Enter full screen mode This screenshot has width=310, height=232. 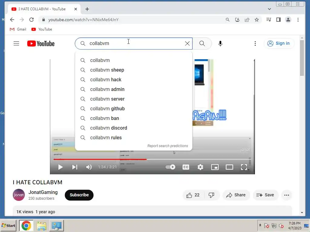pos(244,167)
